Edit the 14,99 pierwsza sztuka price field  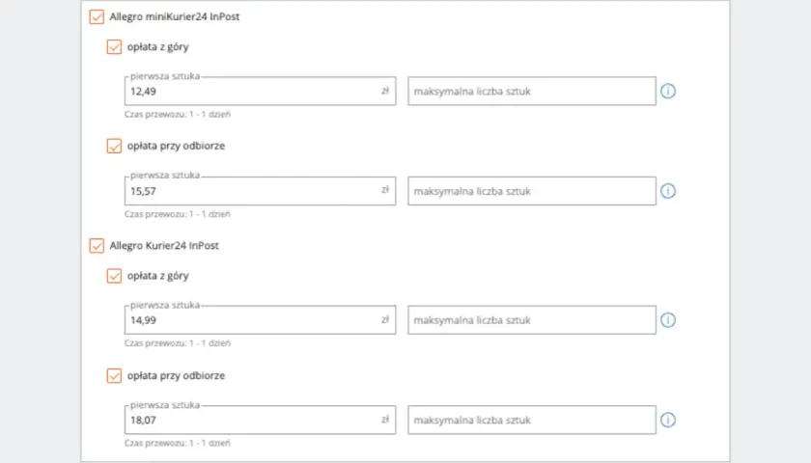260,320
